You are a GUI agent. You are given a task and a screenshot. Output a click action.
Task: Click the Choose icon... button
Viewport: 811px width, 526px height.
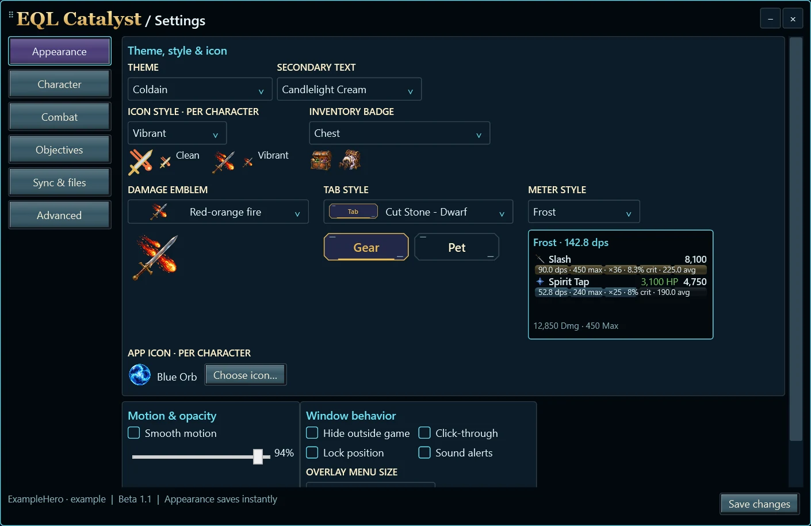(x=246, y=375)
